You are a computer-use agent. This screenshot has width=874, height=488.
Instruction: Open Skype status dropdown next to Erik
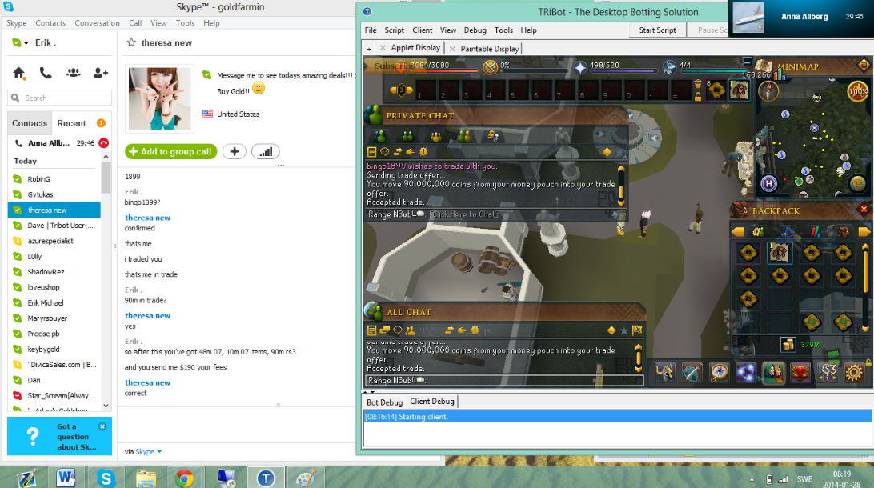click(26, 43)
